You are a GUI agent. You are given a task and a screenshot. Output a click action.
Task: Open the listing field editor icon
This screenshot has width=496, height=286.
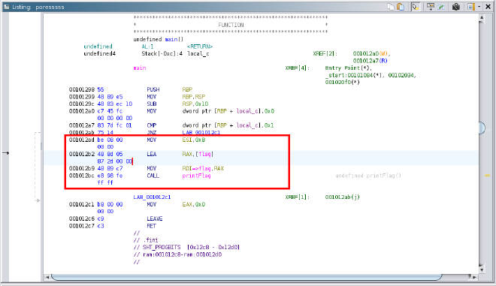[430, 7]
